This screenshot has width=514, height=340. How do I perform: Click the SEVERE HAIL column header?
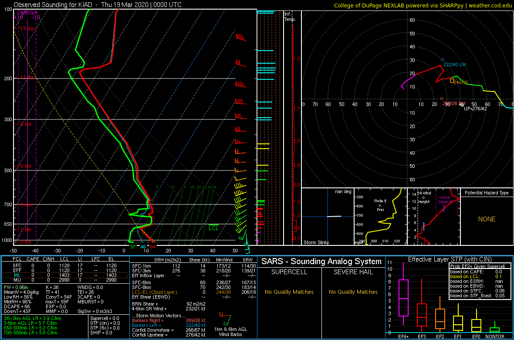coord(353,272)
